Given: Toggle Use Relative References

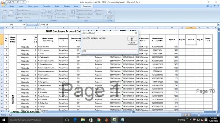Looking at the screenshot, I should point(26,14).
